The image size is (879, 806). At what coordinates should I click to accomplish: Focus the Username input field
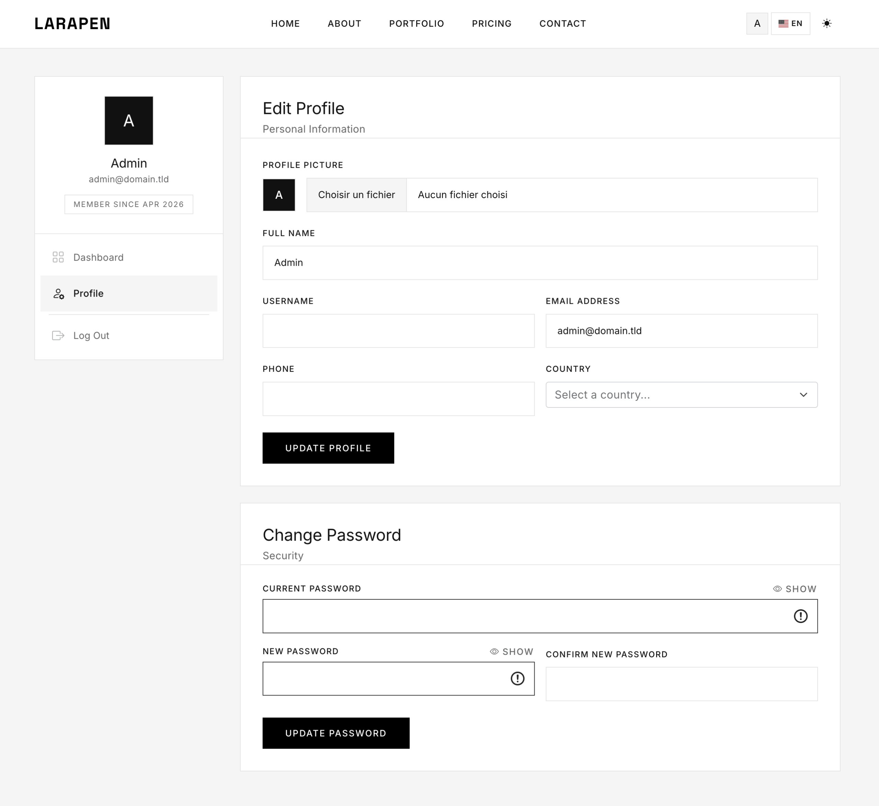coord(398,331)
